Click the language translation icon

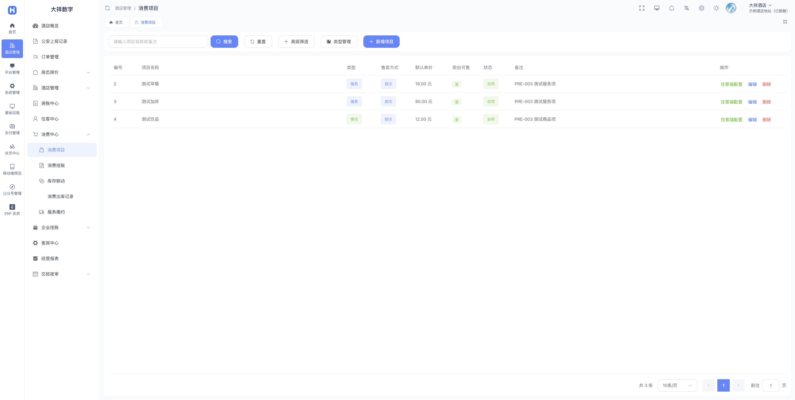(x=686, y=8)
